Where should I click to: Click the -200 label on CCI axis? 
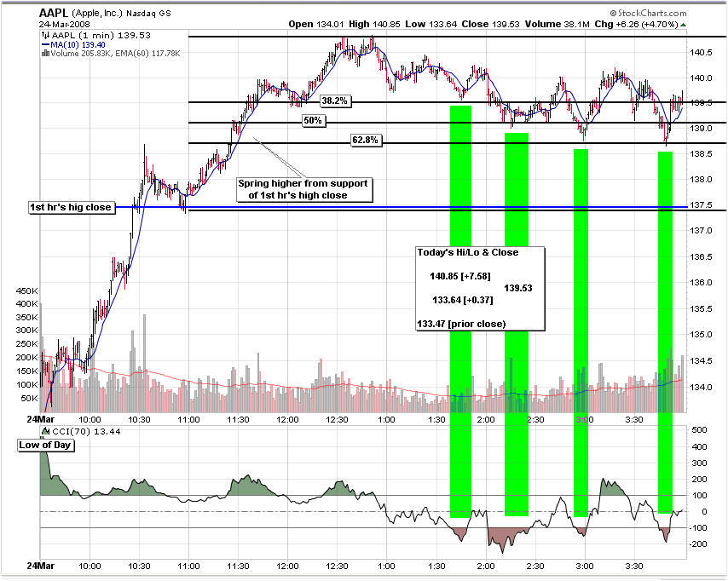[698, 544]
